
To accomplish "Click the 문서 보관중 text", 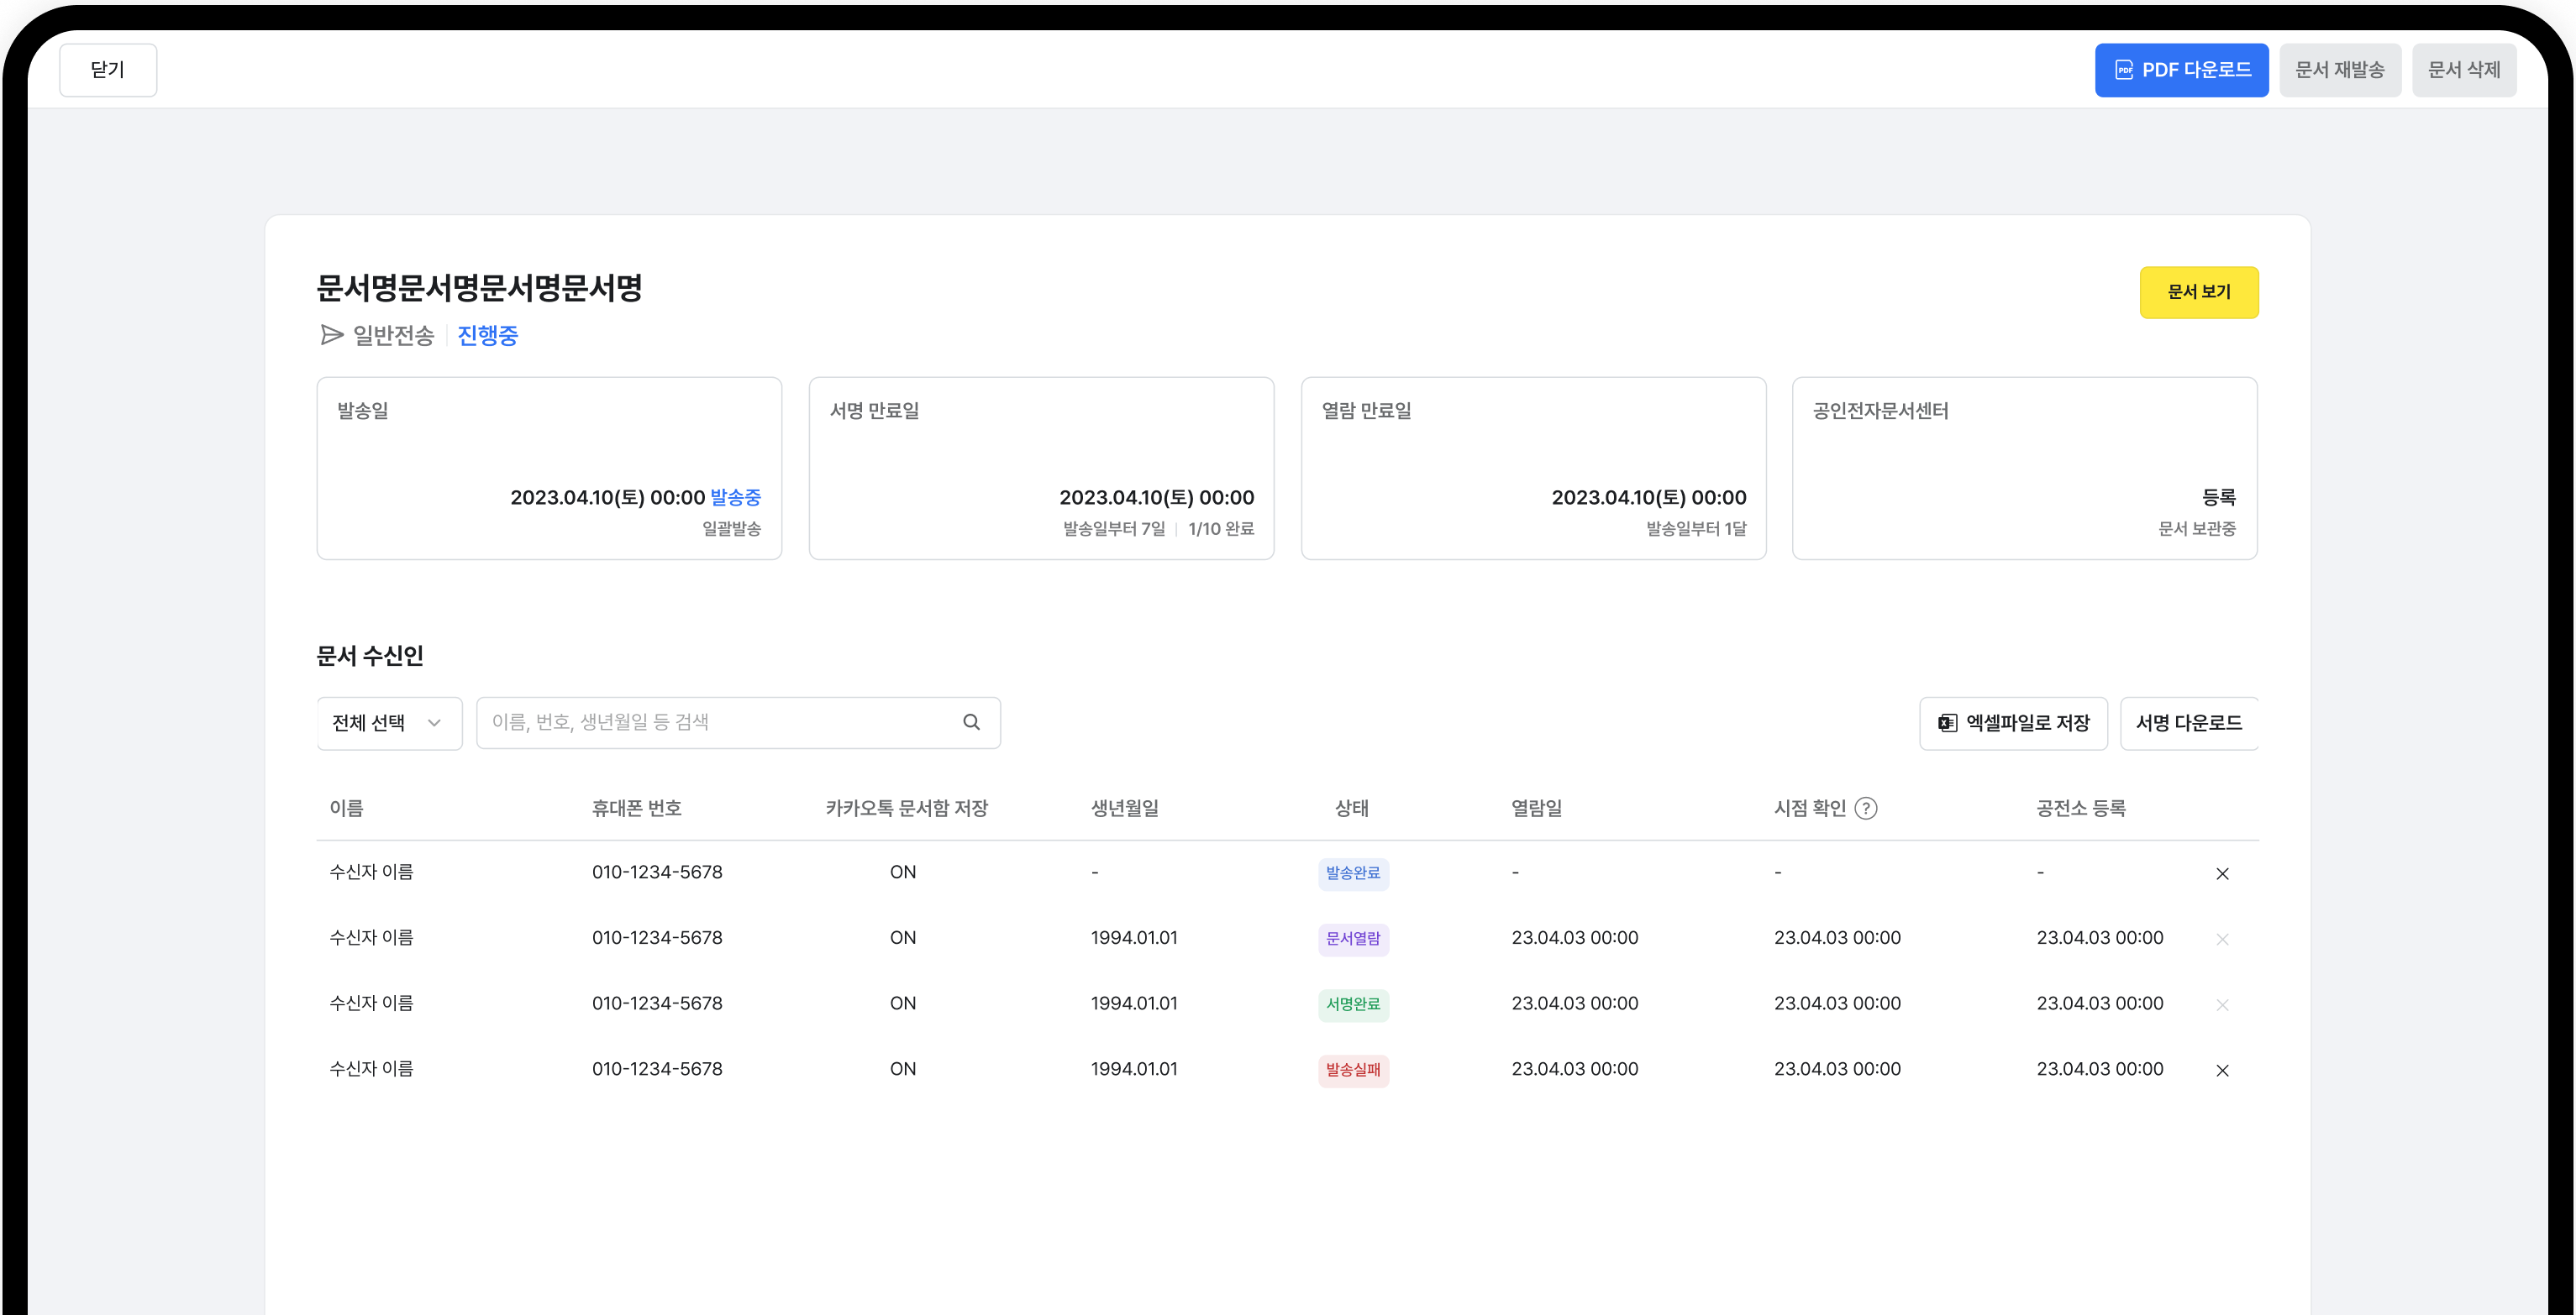I will tap(2197, 528).
